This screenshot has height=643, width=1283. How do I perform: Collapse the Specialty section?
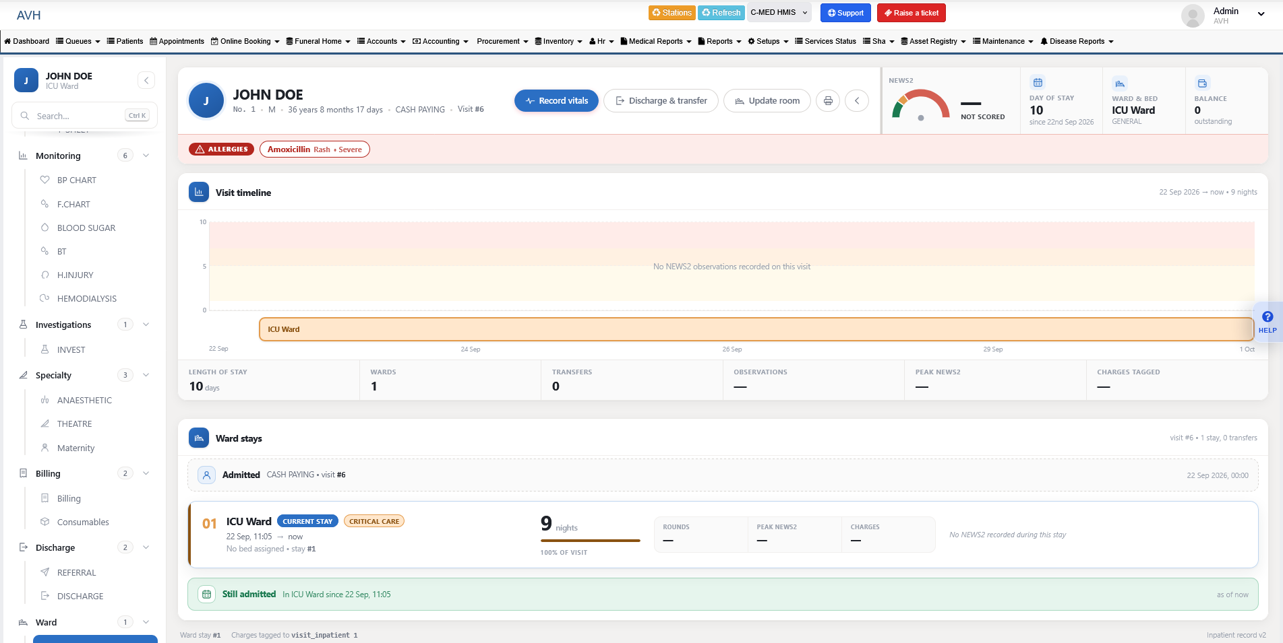pyautogui.click(x=146, y=375)
